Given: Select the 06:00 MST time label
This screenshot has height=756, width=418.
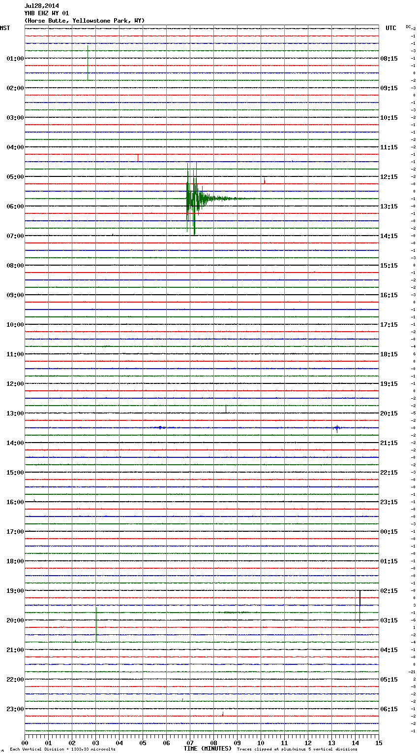Looking at the screenshot, I should (15, 206).
